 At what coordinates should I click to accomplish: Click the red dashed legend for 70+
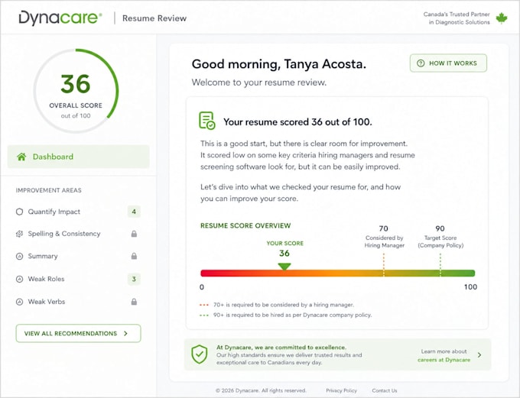click(x=204, y=305)
